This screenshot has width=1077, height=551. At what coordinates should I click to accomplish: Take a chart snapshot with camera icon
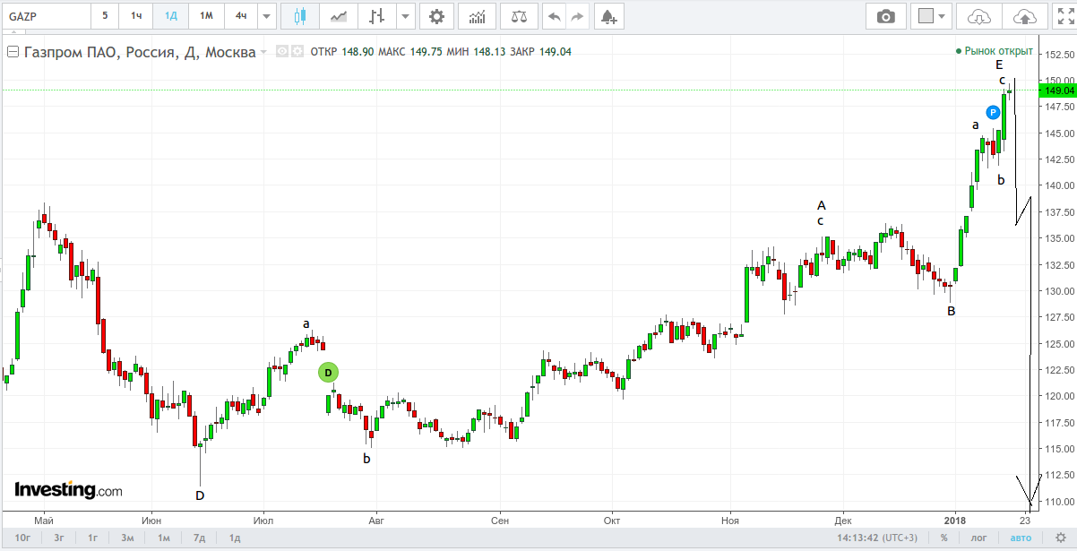point(886,16)
